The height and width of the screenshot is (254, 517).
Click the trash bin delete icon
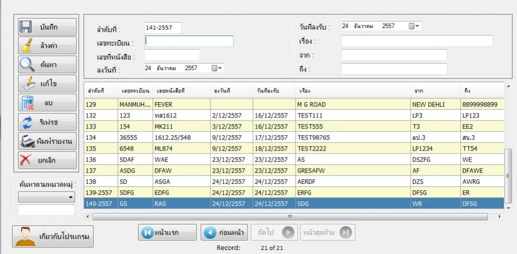click(27, 102)
